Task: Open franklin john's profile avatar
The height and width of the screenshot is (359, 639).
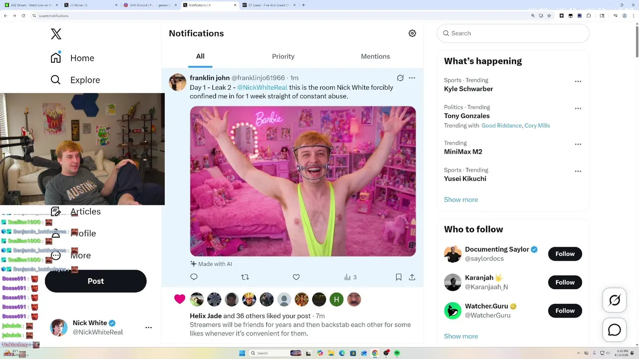Action: point(177,82)
